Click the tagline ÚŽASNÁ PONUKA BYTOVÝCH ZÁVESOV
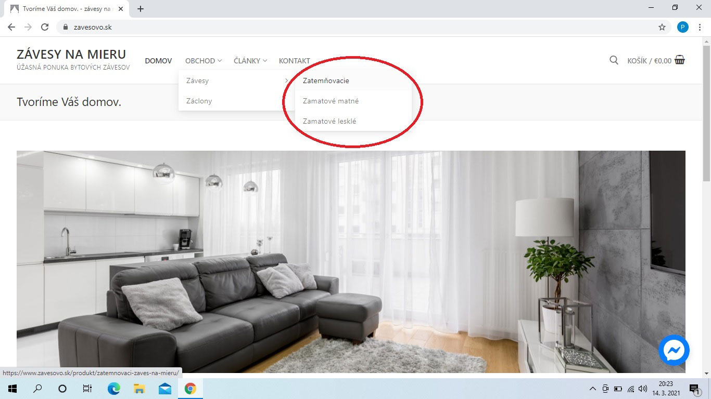Screen dimensions: 711x399 [x=73, y=68]
